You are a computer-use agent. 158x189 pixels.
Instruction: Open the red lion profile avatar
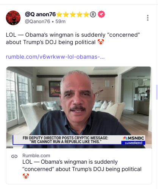tap(13, 18)
